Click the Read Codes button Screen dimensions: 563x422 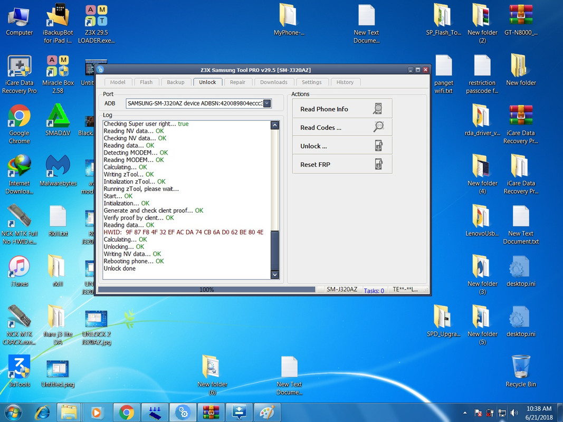pos(342,127)
